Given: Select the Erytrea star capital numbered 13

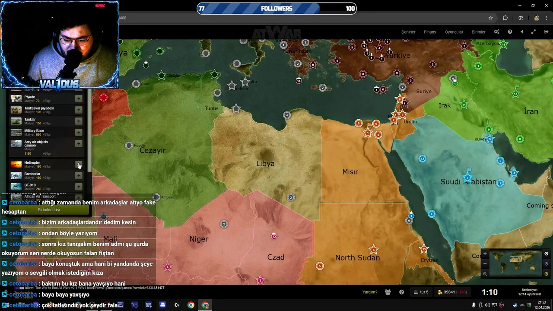Looking at the screenshot, I should pos(424,249).
